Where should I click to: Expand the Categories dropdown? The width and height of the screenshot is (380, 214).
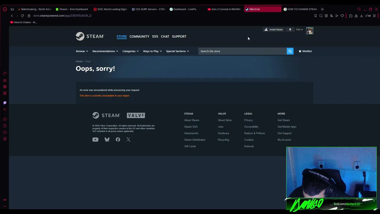131,51
